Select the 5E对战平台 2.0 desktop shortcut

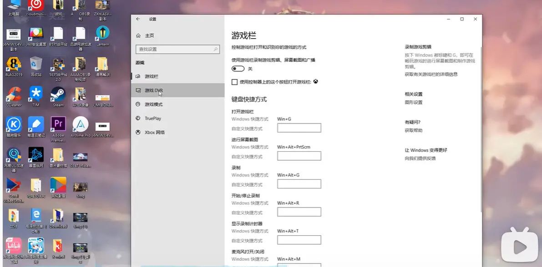pos(58,69)
